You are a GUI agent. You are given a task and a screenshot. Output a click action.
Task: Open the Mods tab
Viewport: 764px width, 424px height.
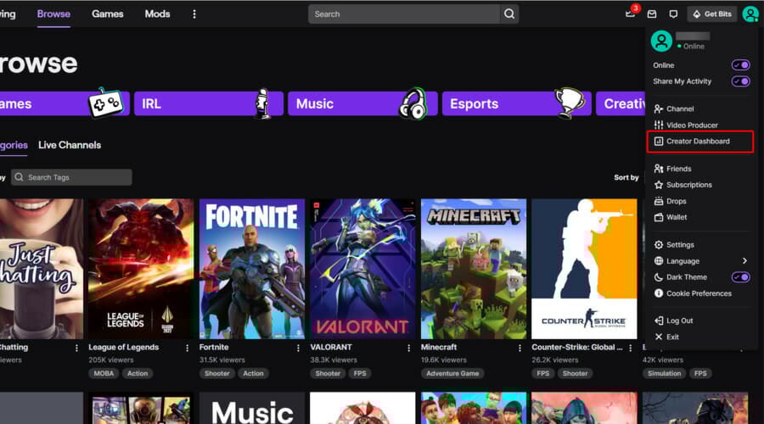coord(157,14)
